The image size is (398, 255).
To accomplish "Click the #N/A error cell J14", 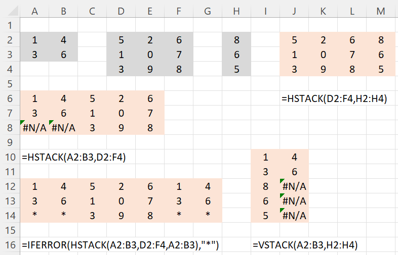I will pyautogui.click(x=294, y=216).
